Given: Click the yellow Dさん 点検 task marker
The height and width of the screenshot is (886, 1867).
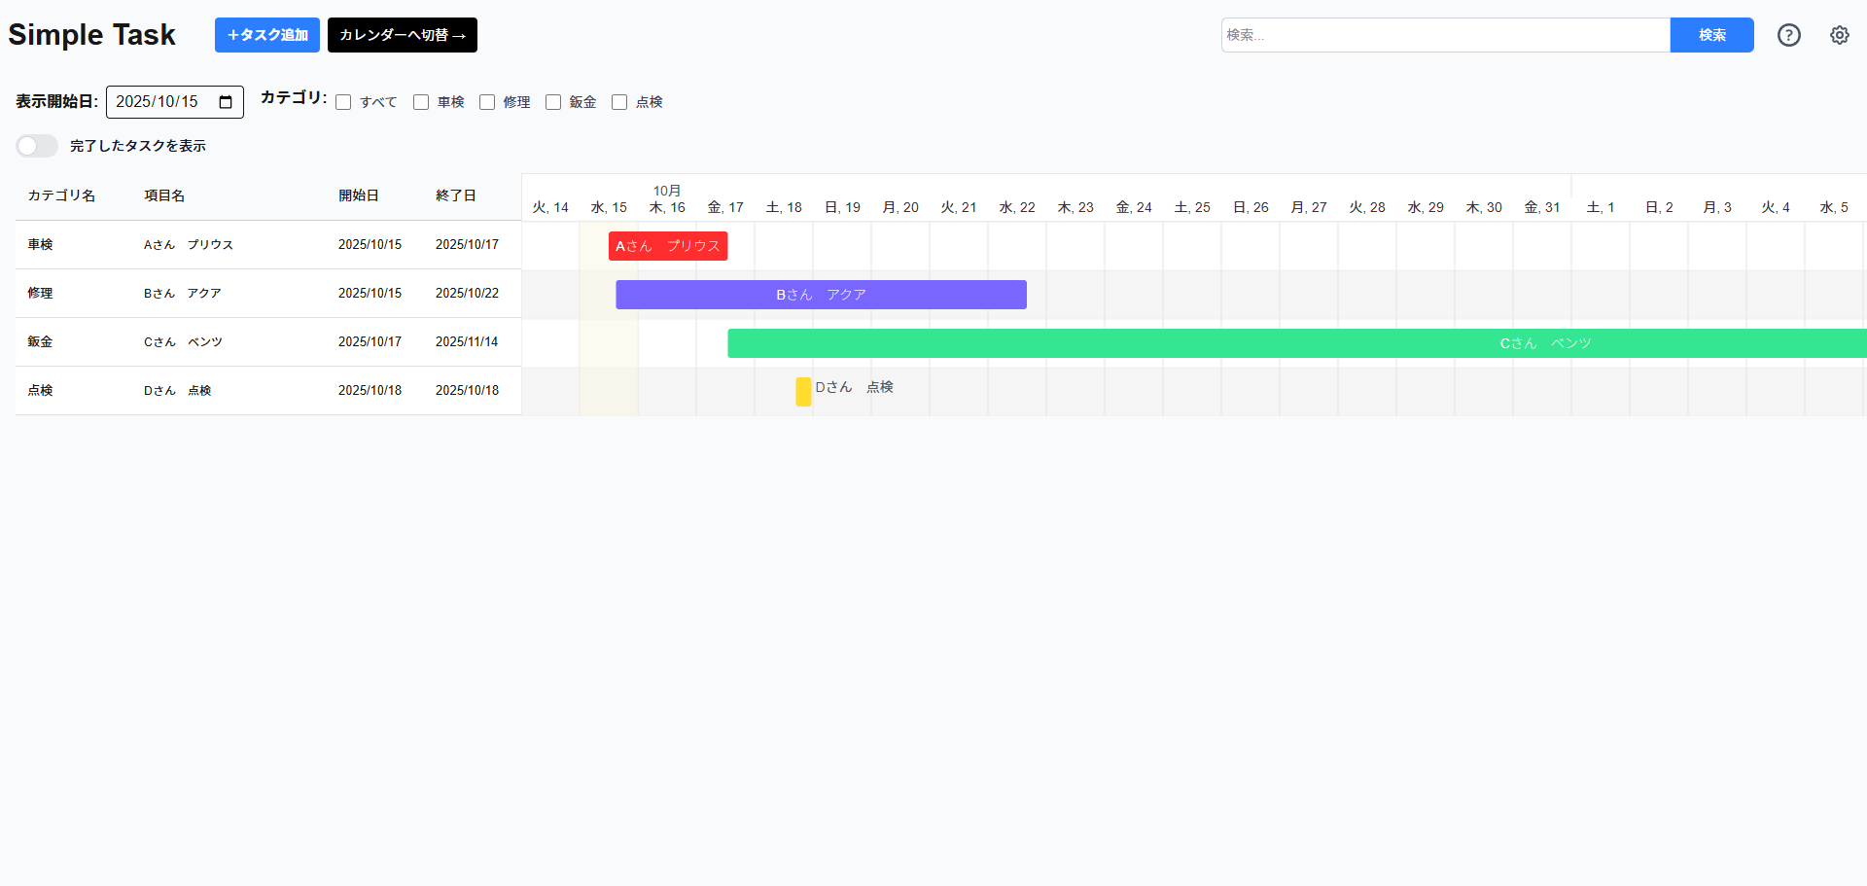Looking at the screenshot, I should (x=803, y=391).
